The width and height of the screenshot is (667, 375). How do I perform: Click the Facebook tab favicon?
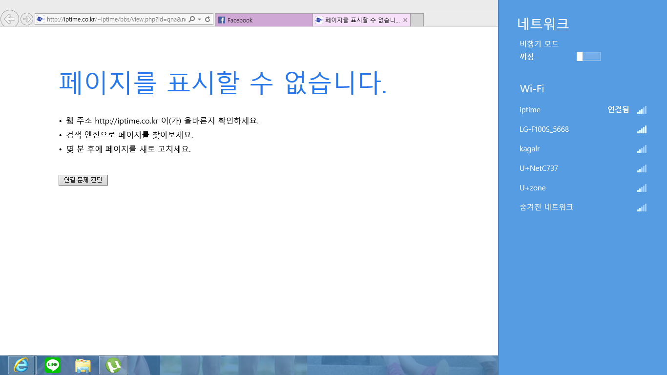222,20
